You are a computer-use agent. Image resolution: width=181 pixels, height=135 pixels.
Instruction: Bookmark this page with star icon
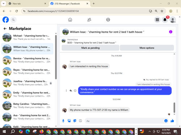162,11
